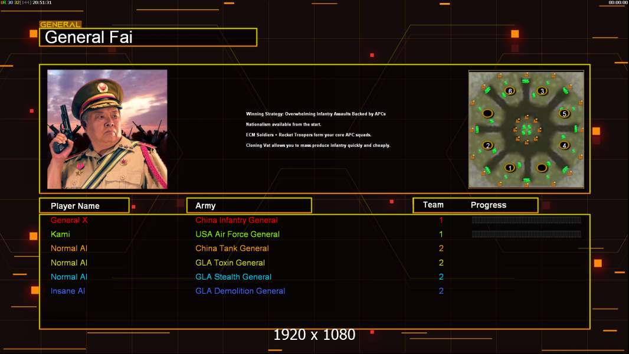Click General X's loading progress bar
Viewport: 629px width, 354px height.
click(x=526, y=219)
